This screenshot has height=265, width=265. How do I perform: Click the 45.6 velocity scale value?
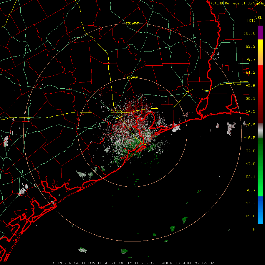251,85
